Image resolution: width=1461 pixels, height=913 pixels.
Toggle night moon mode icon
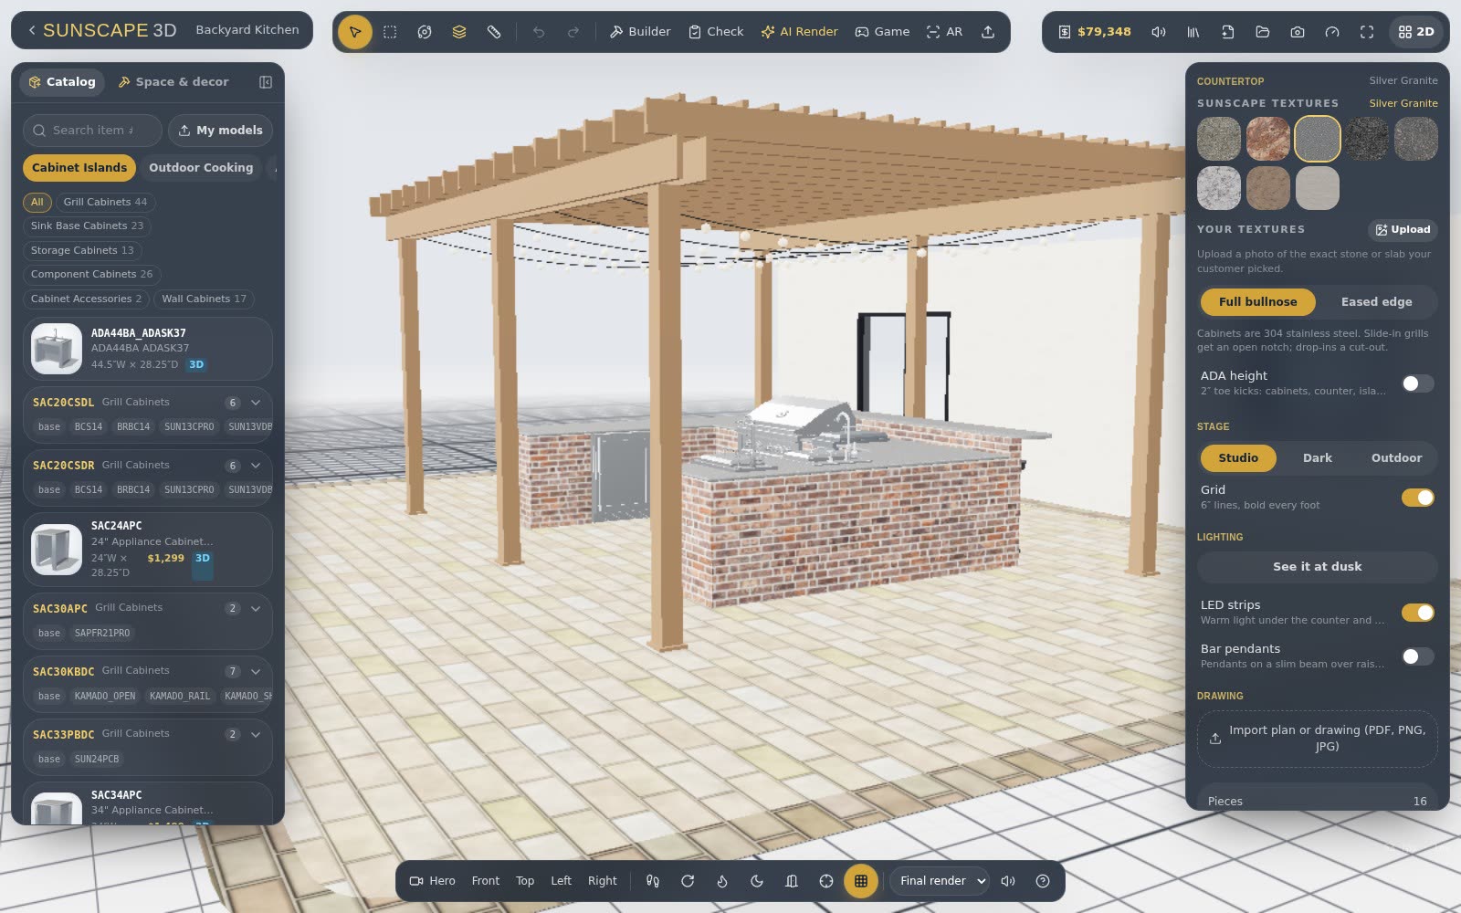[757, 881]
